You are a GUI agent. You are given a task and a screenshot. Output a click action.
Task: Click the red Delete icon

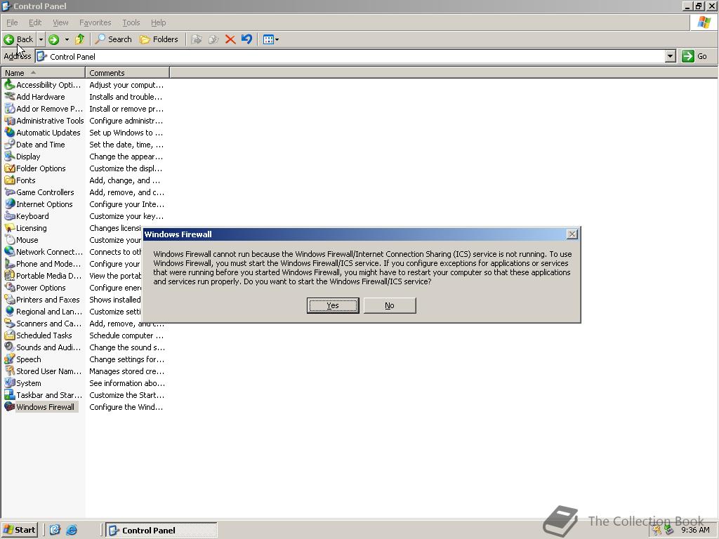click(x=230, y=39)
